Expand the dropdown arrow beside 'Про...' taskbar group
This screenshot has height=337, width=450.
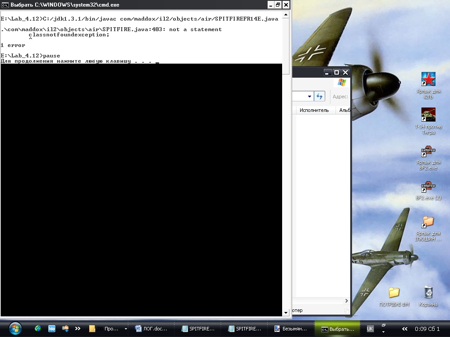[x=126, y=329]
